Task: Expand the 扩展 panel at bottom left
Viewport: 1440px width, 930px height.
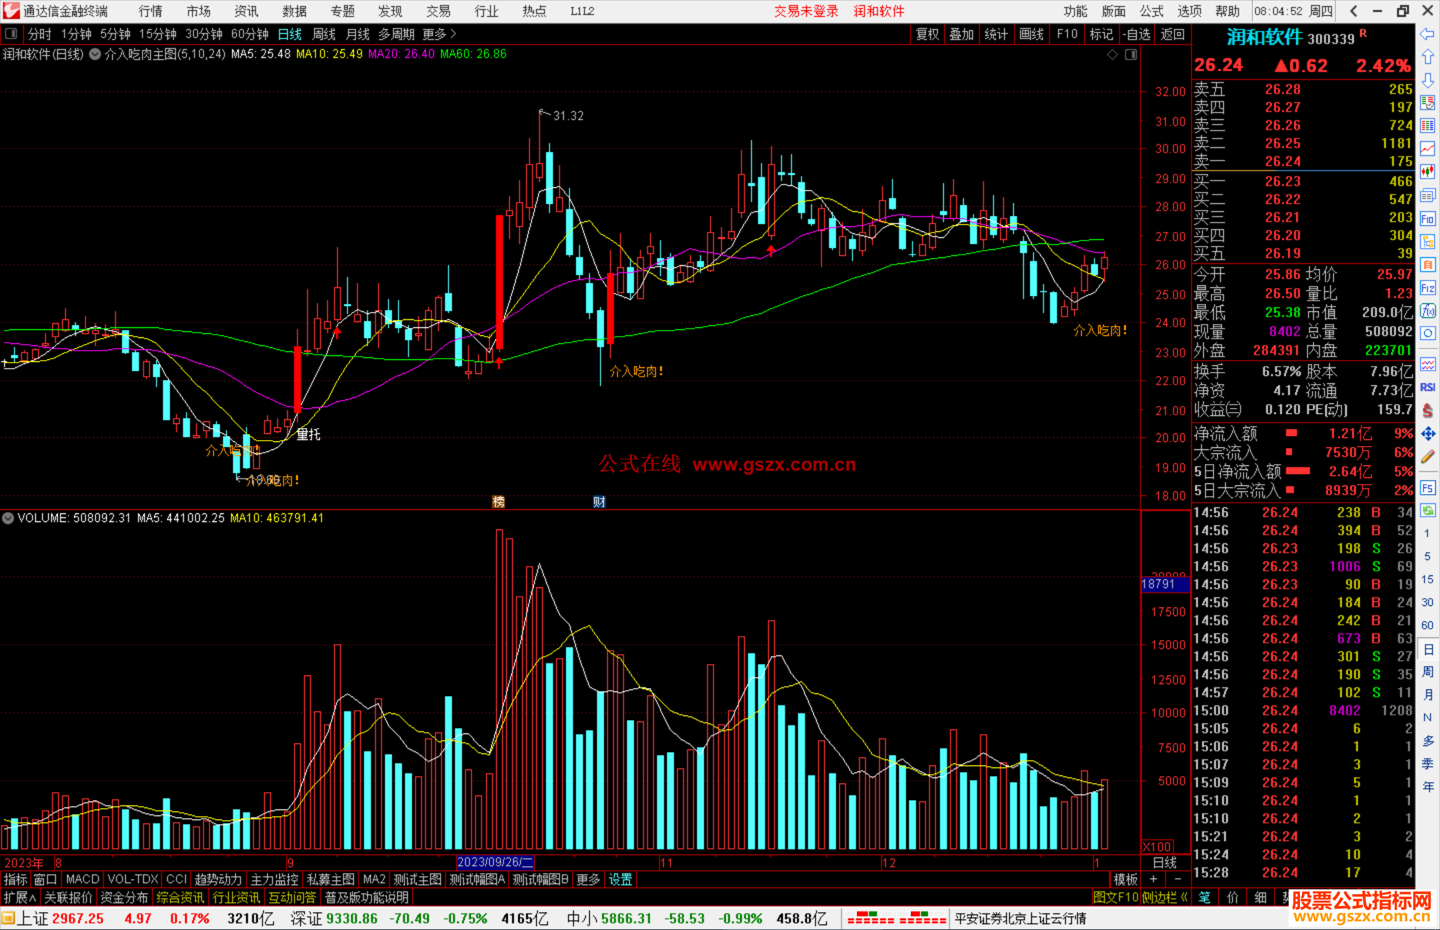Action: point(20,897)
